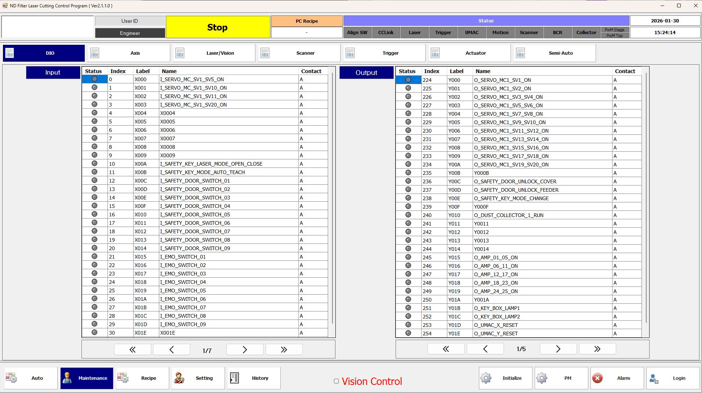Image resolution: width=702 pixels, height=393 pixels.
Task: Click the Setting user icon
Action: coord(179,378)
